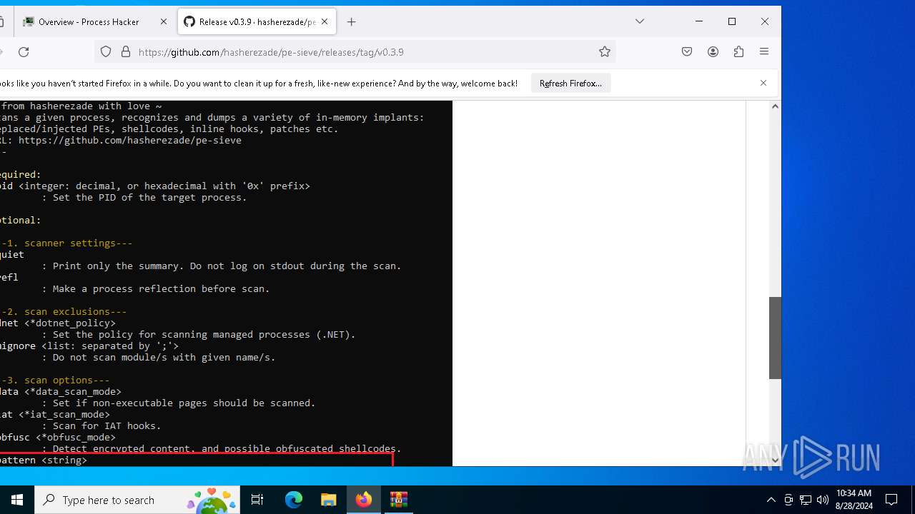915x514 pixels.
Task: Open the tracking protection shield icon
Action: (x=106, y=51)
